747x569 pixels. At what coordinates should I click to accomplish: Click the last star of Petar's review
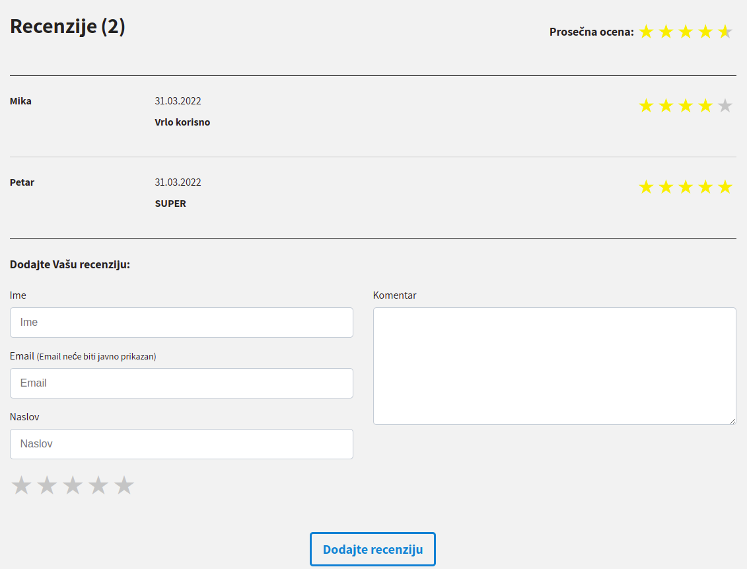725,187
